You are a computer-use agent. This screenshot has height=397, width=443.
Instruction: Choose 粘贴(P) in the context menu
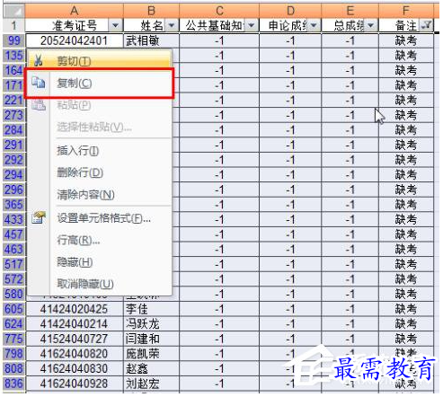click(x=100, y=105)
